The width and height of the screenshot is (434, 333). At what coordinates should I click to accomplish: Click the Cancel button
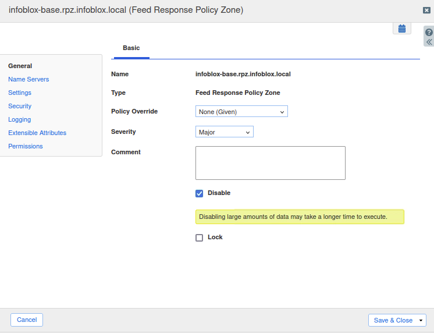pos(27,320)
